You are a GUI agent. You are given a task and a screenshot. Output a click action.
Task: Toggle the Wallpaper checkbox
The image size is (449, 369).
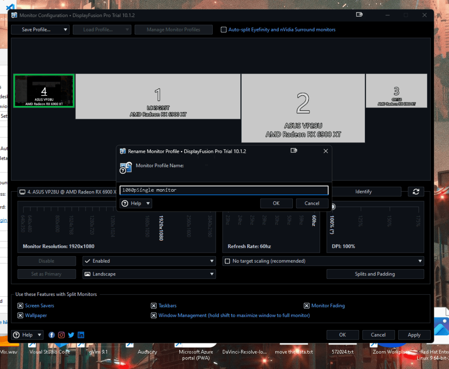click(20, 316)
